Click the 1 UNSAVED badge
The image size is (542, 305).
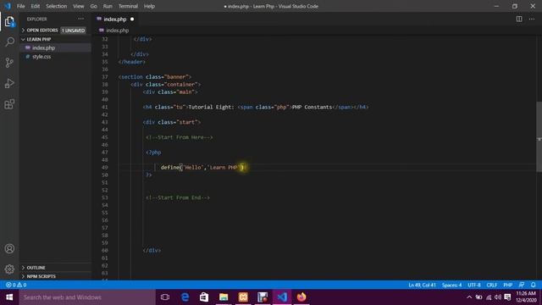73,30
